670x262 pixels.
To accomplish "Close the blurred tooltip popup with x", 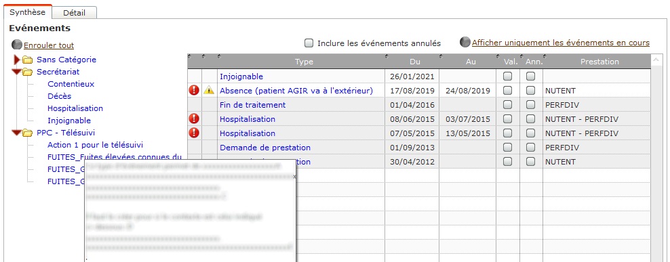I will pos(295,176).
